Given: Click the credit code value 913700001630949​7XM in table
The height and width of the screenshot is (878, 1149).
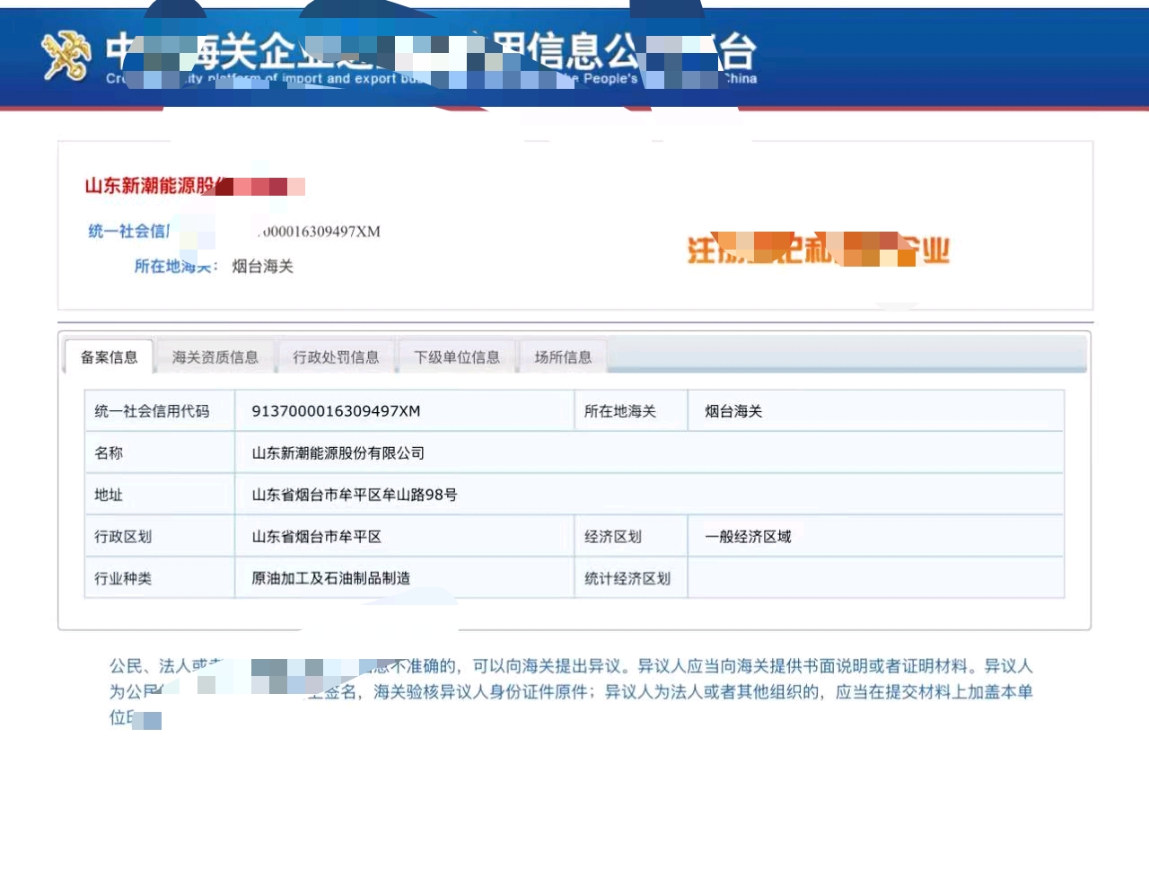Looking at the screenshot, I should (336, 411).
